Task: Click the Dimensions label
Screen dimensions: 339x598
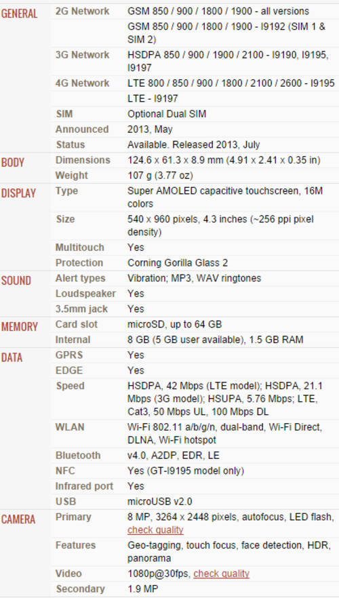Action: pyautogui.click(x=83, y=160)
